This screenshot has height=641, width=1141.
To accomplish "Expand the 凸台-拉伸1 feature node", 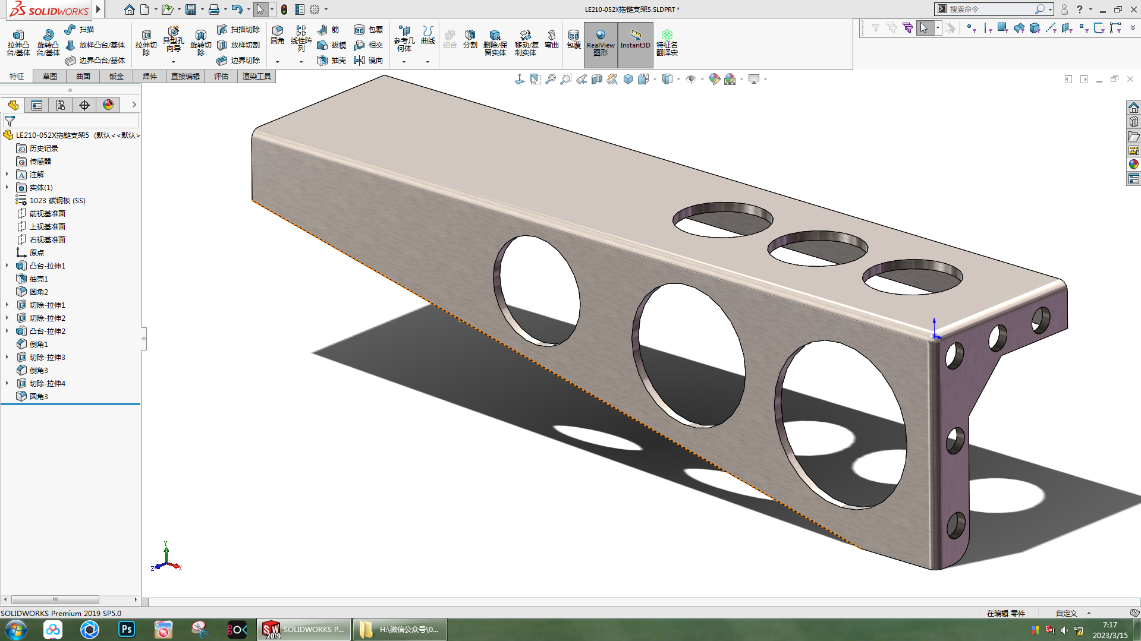I will coord(7,266).
